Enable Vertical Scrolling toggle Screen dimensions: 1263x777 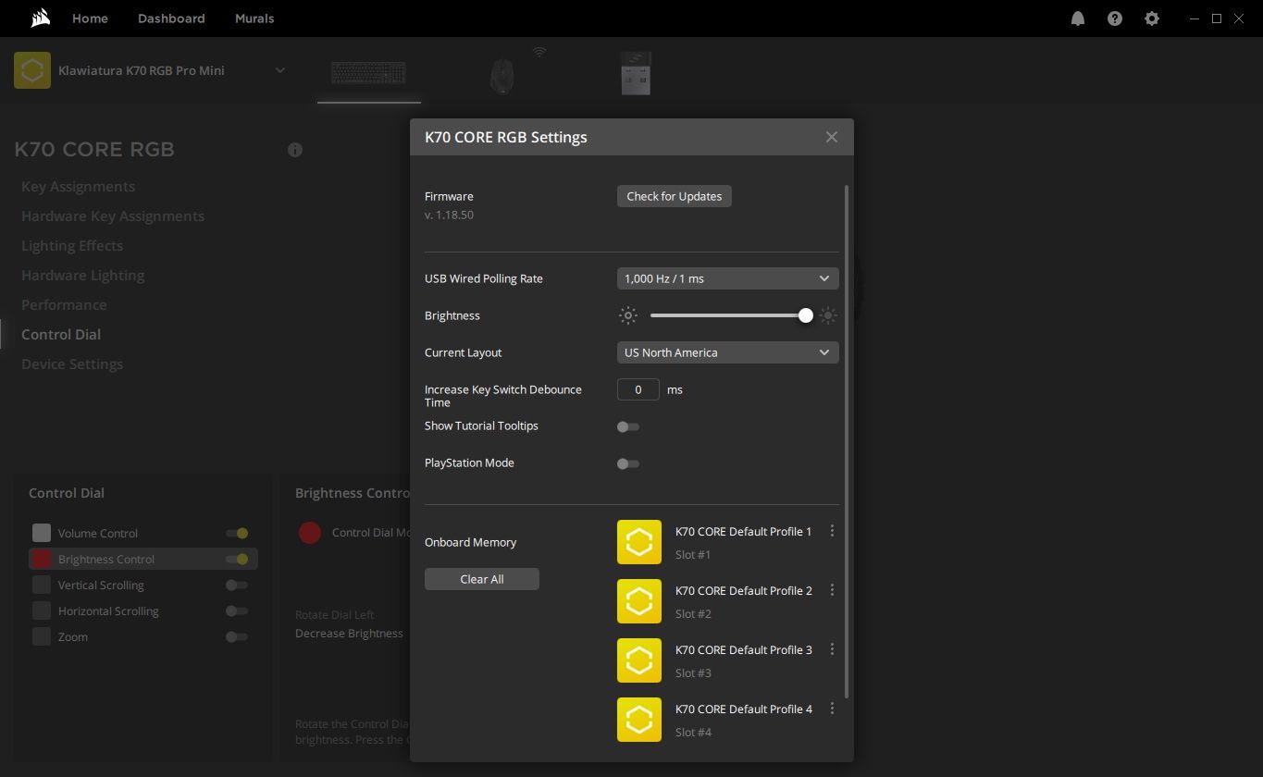coord(237,585)
